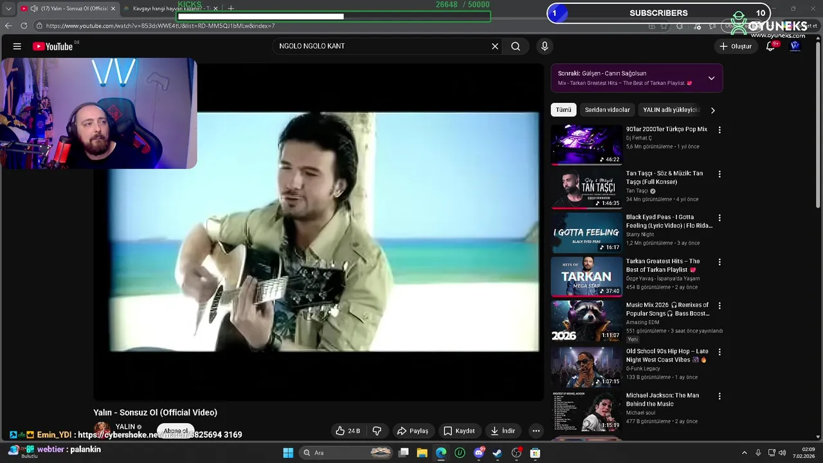Screen dimensions: 823x463
Task: Play I Gotta Feeling thumbnail
Action: (x=586, y=233)
